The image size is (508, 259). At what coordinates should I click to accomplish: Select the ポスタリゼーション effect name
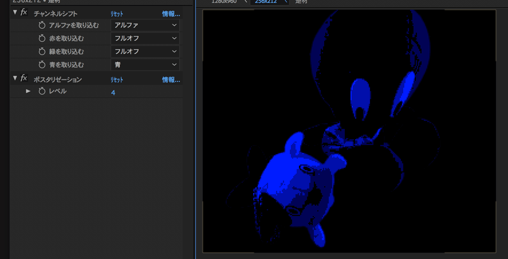coord(58,80)
